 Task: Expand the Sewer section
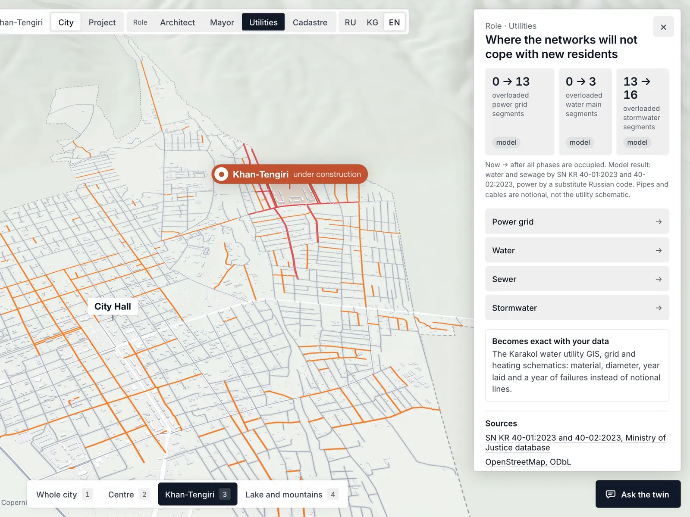[577, 279]
